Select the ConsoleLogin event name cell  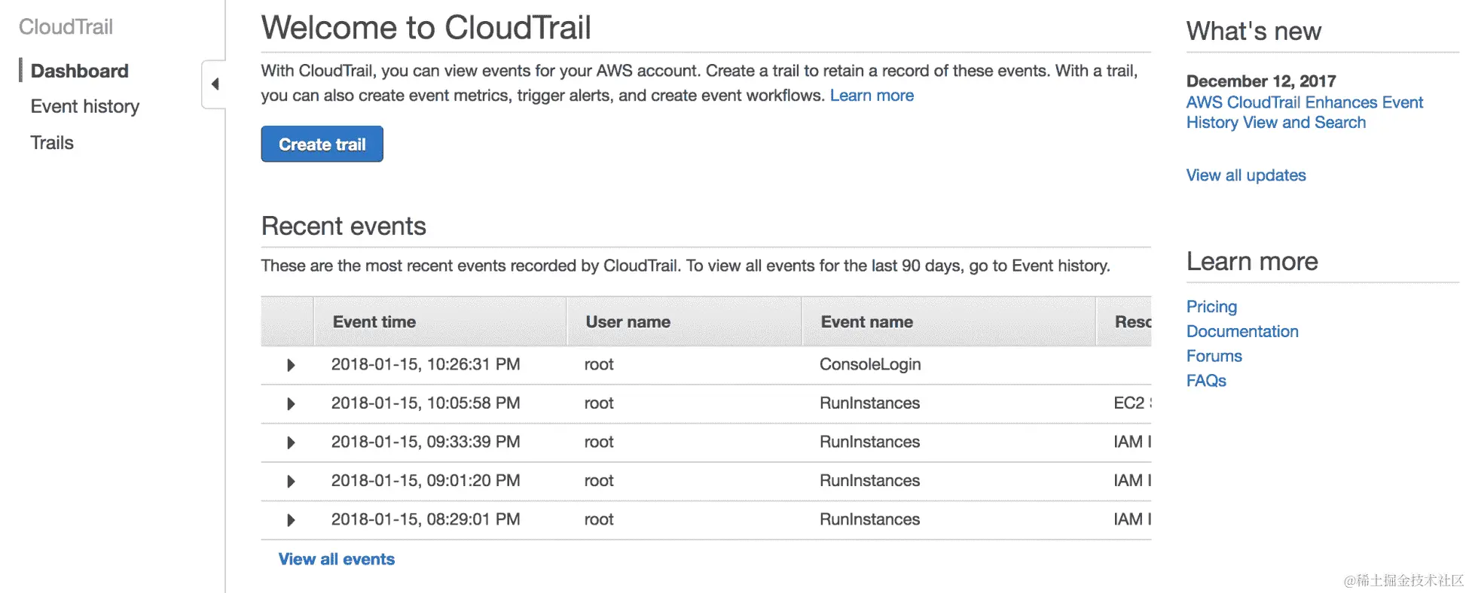tap(870, 364)
